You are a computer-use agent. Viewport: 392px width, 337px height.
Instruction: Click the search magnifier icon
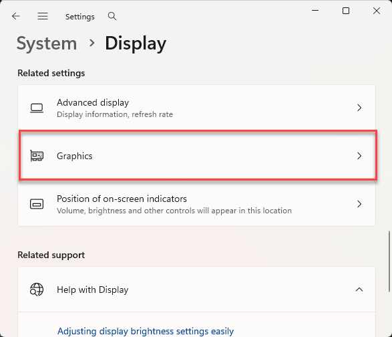[112, 16]
